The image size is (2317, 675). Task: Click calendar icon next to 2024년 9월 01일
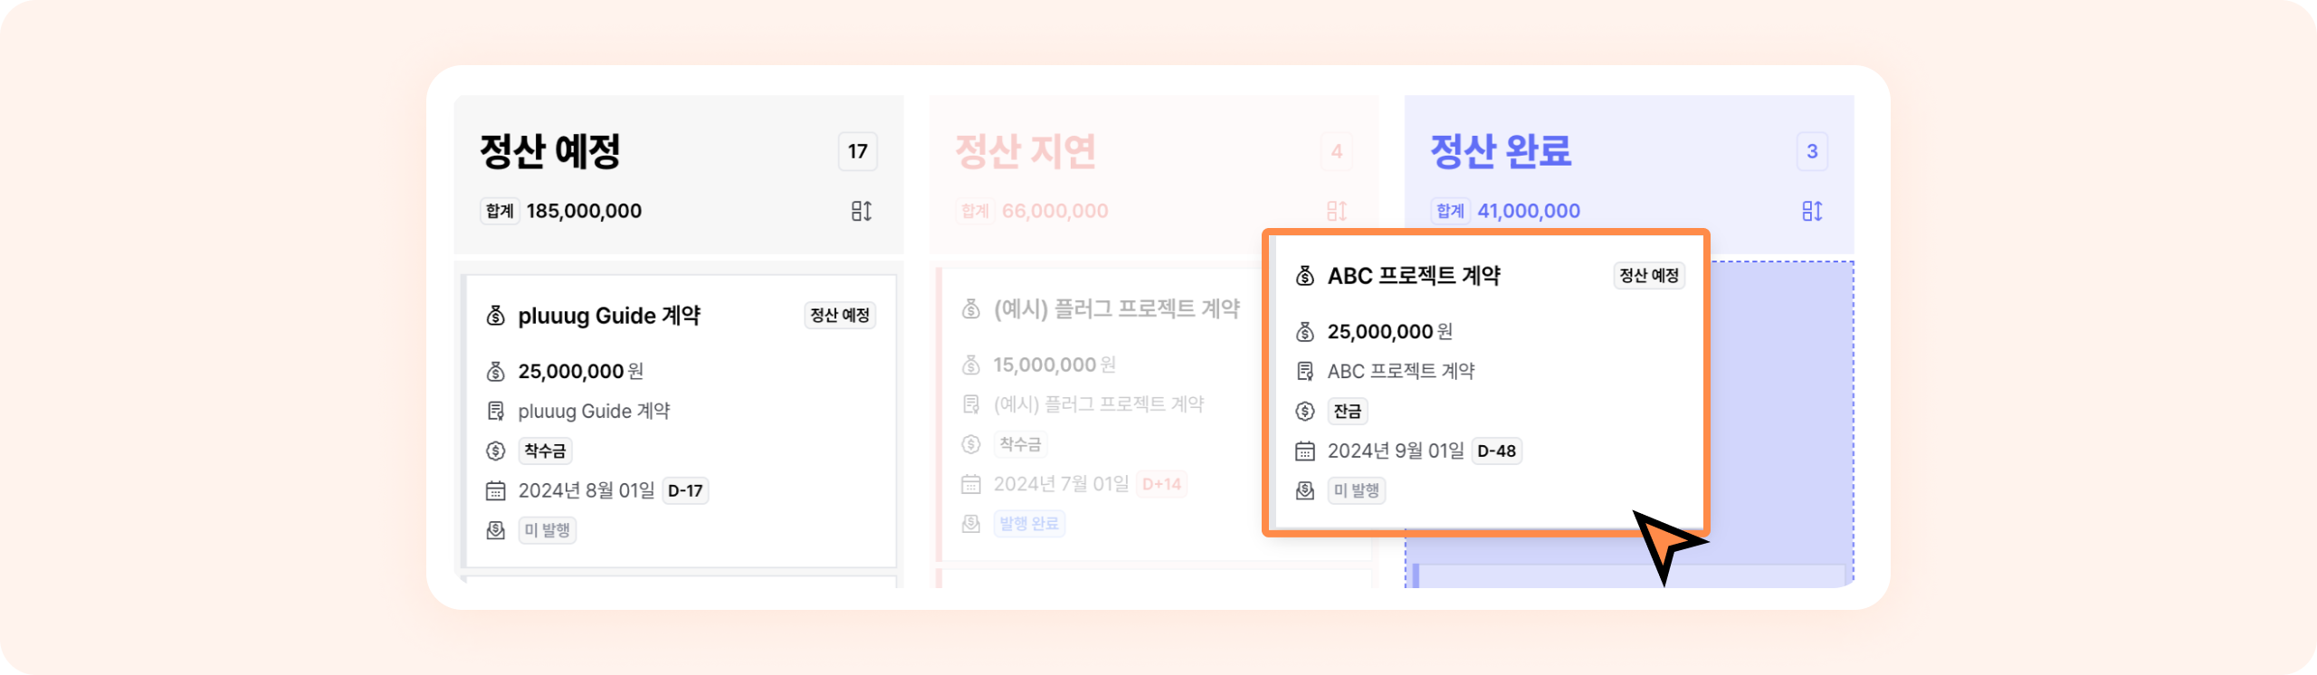tap(1304, 451)
